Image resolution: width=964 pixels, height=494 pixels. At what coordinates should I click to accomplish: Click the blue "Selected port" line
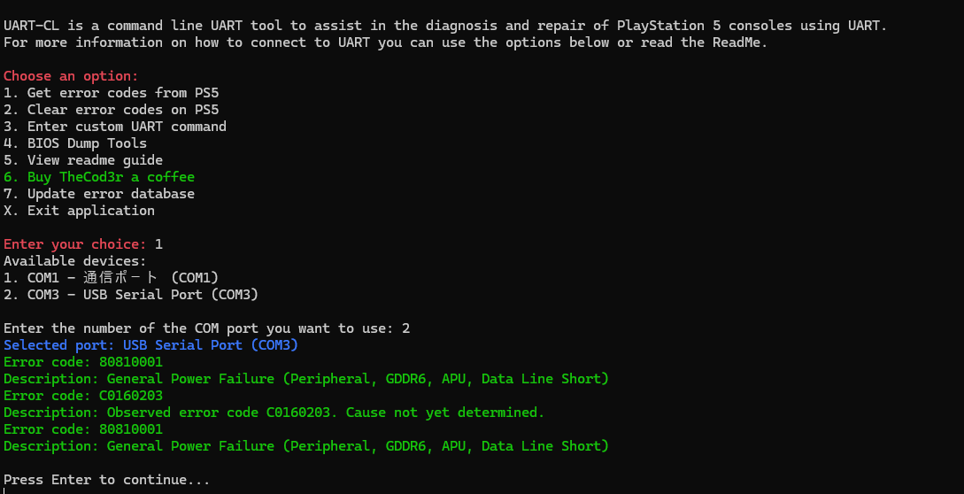(150, 345)
